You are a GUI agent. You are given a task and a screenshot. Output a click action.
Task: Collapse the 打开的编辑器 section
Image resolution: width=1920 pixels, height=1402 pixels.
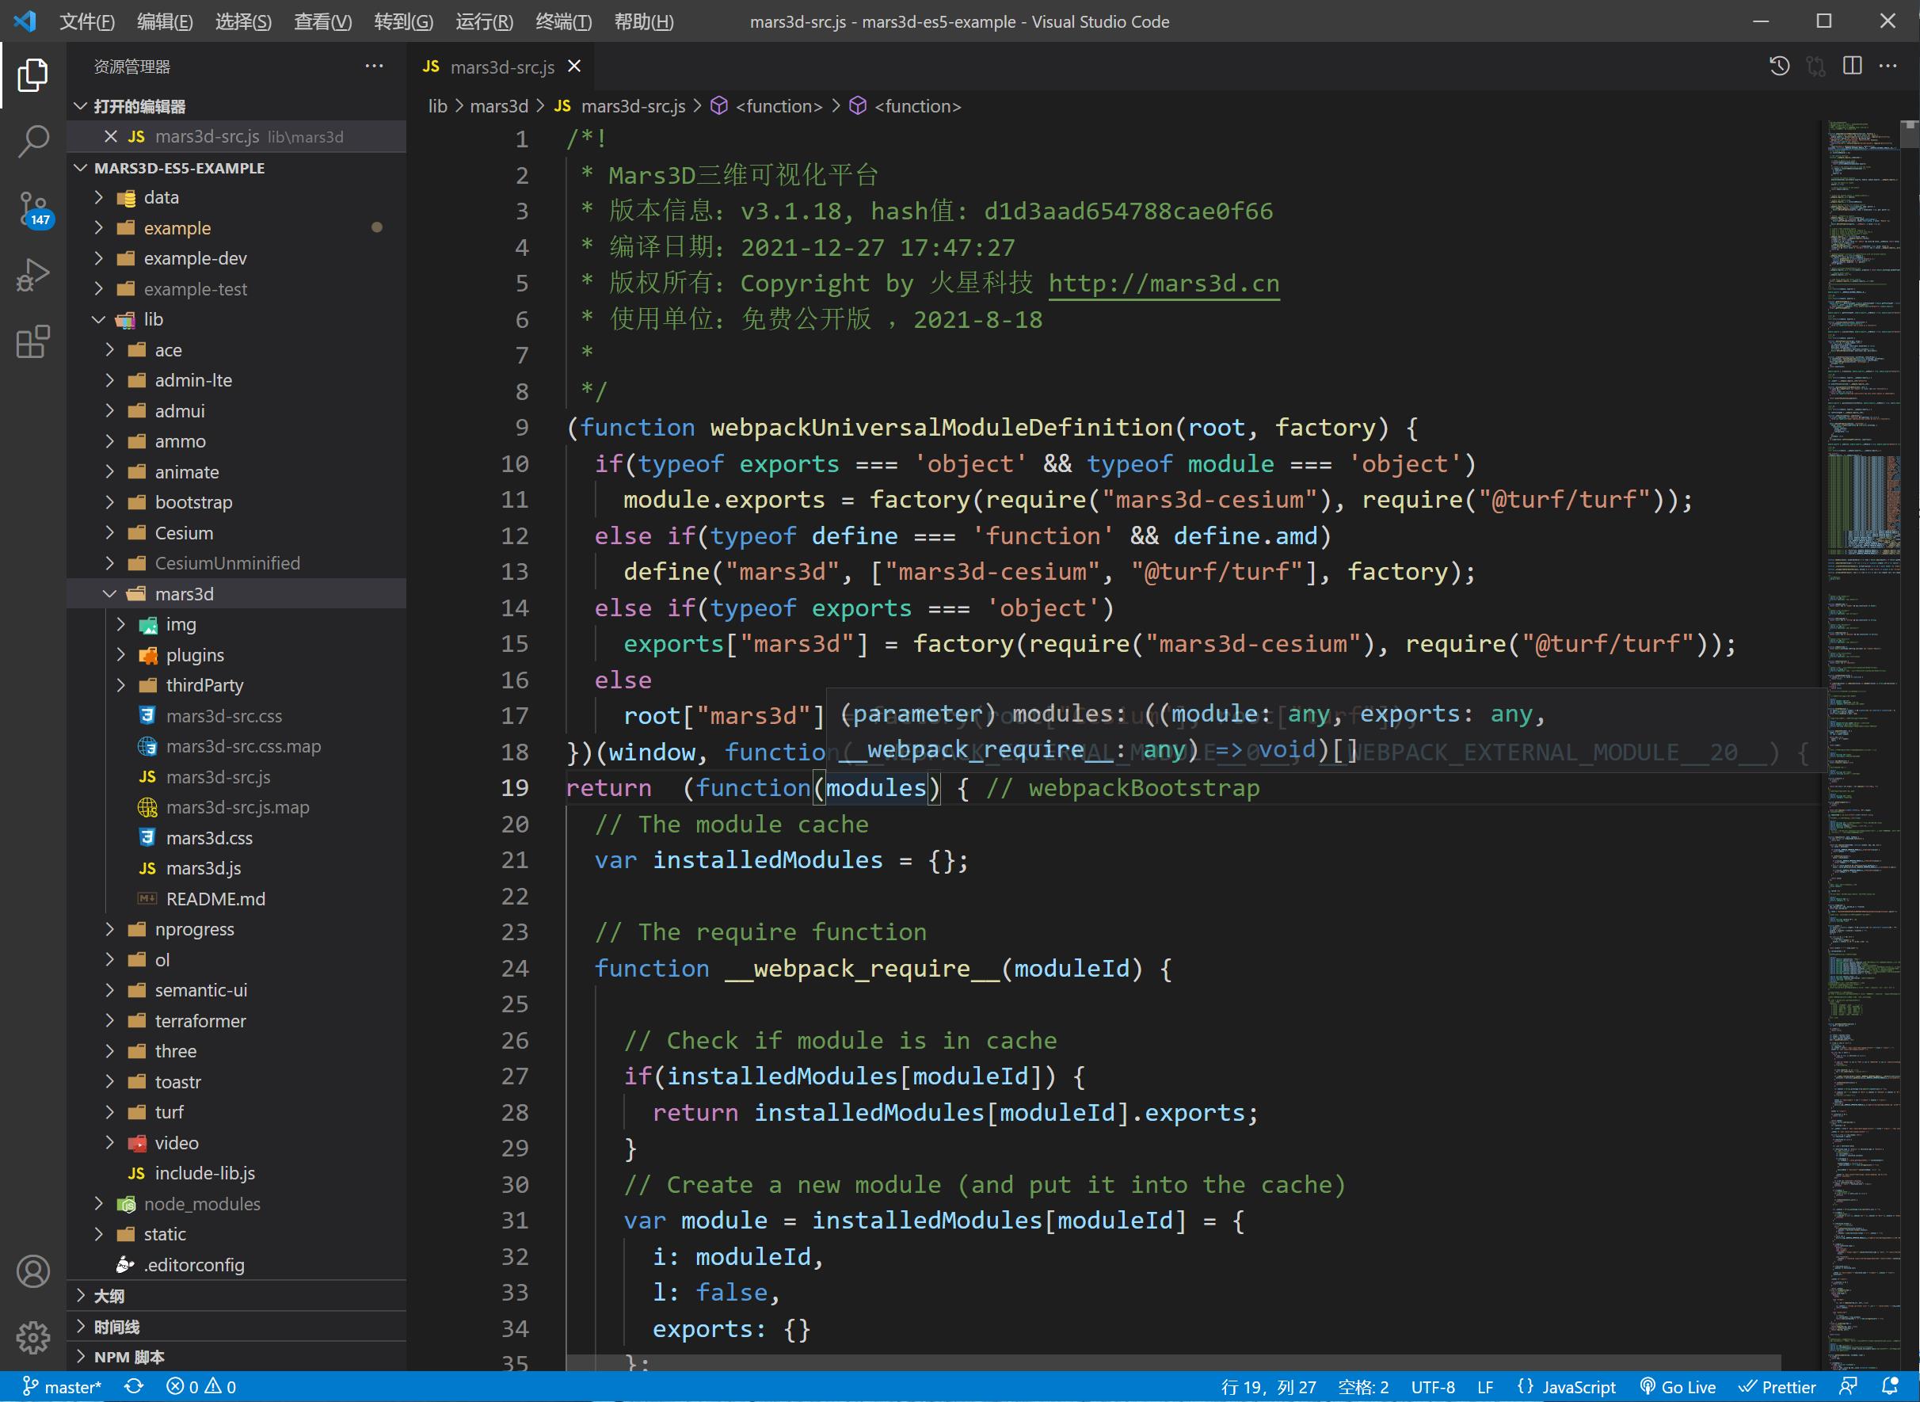[x=236, y=106]
